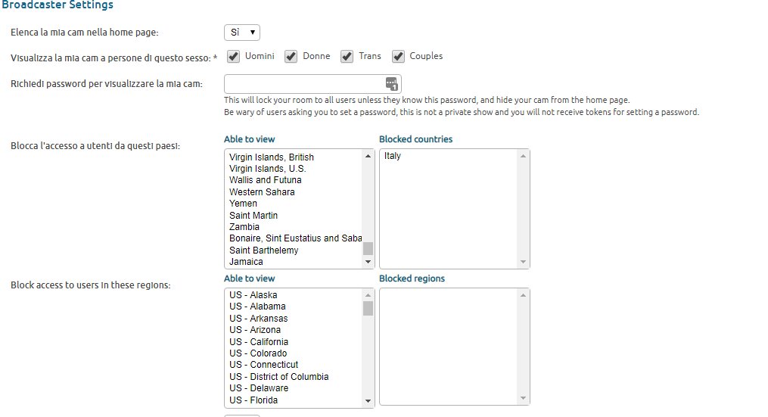Click the password manager icon in password field
768x417 pixels.
tap(391, 83)
